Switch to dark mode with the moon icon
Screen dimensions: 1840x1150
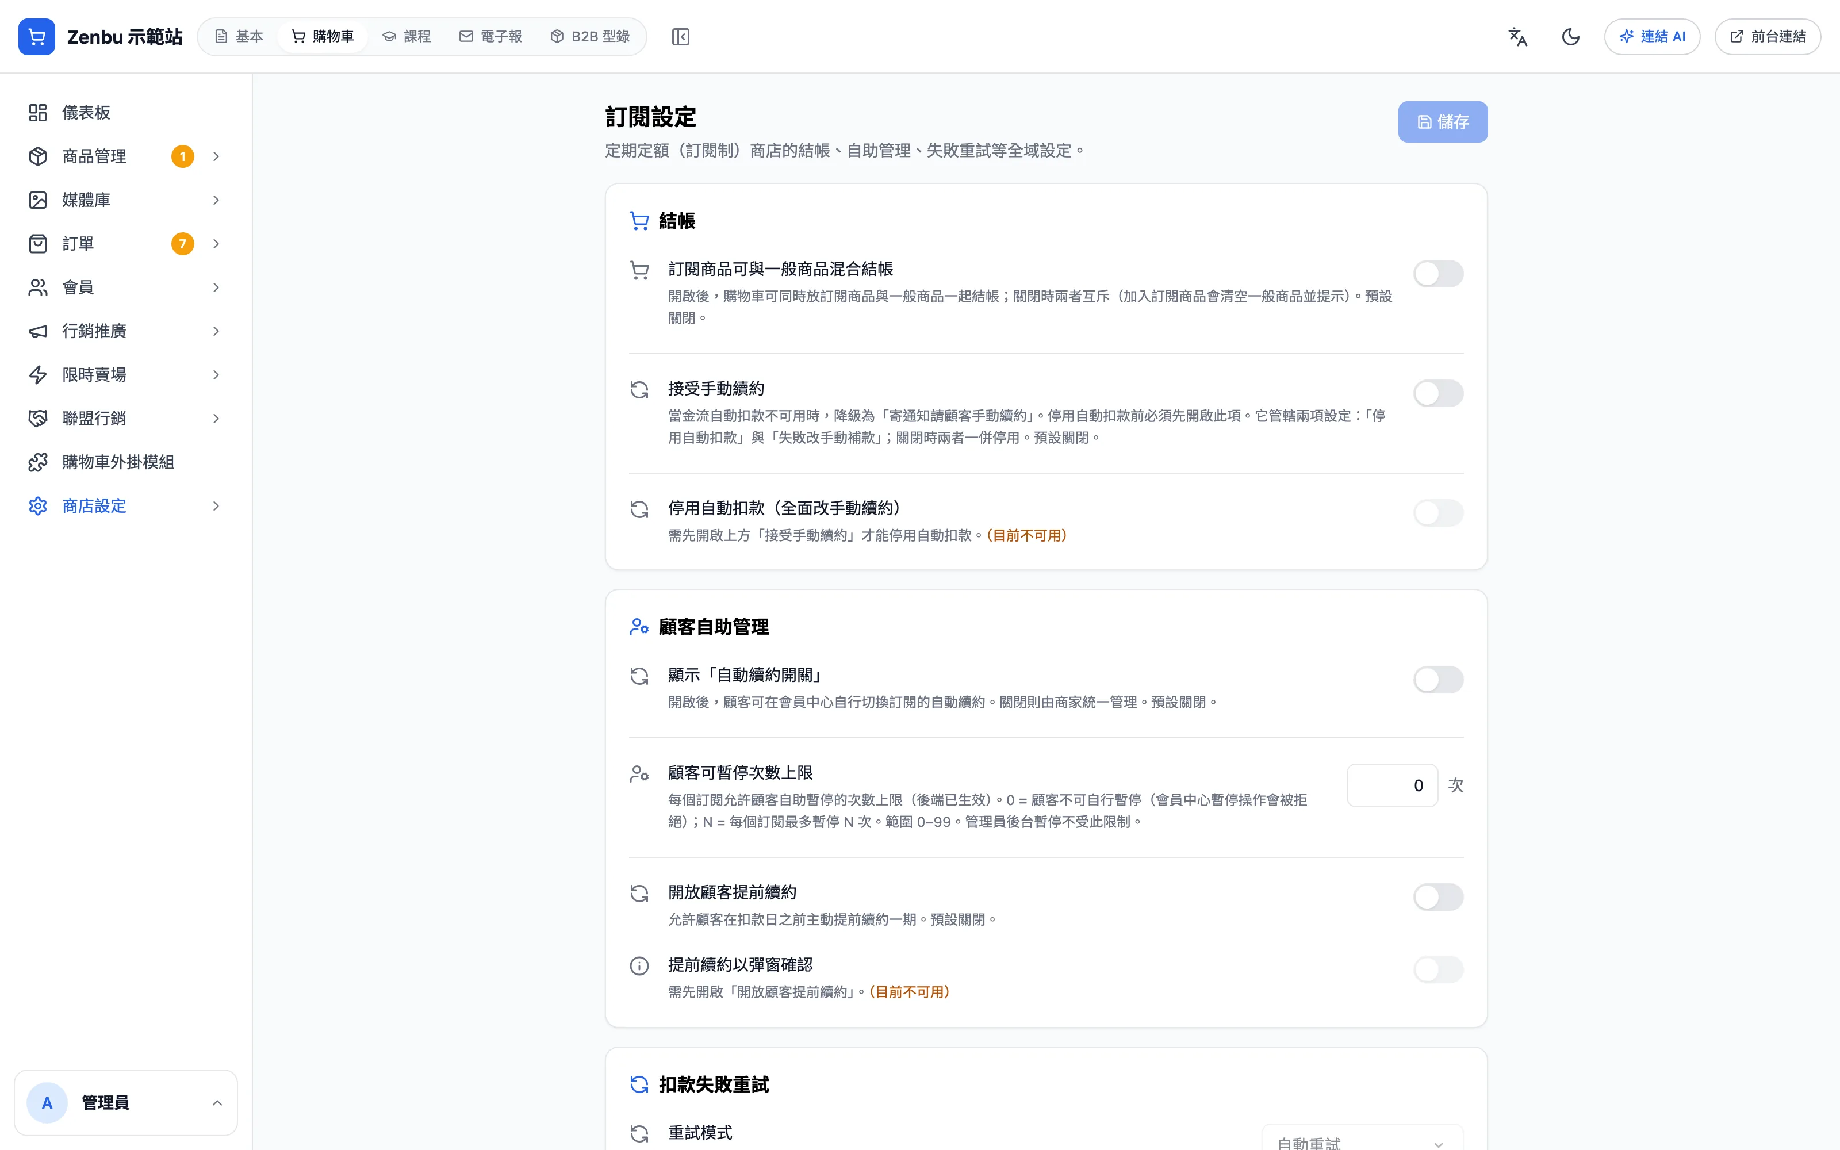tap(1571, 36)
